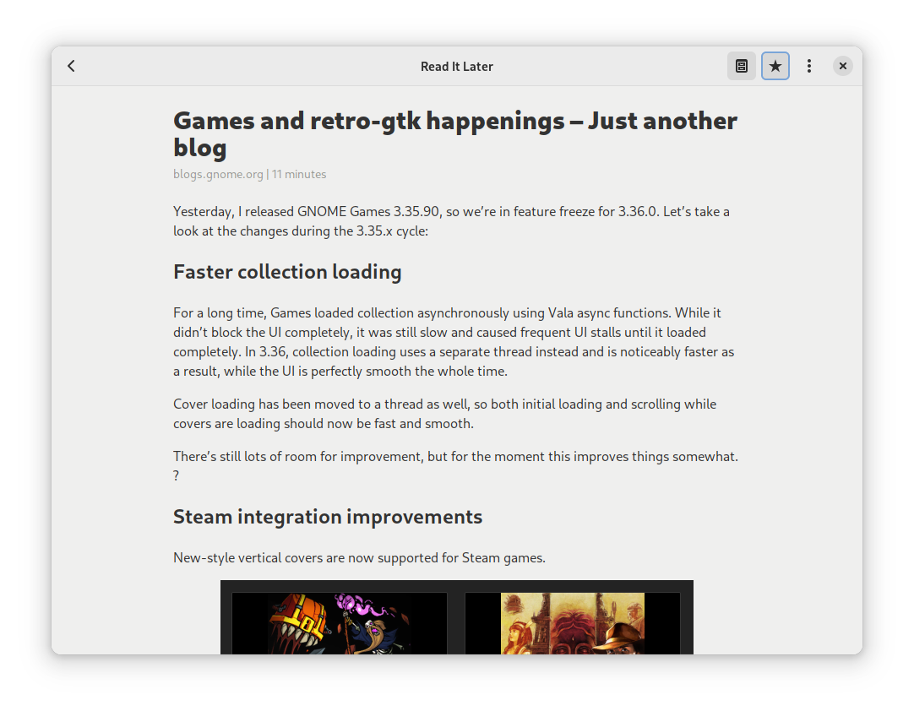The image size is (914, 711).
Task: Go back using the header arrow
Action: [x=72, y=66]
